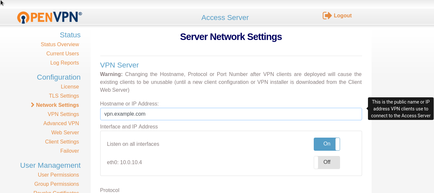Navigate to TLS Settings
The image size is (434, 193).
click(x=64, y=96)
